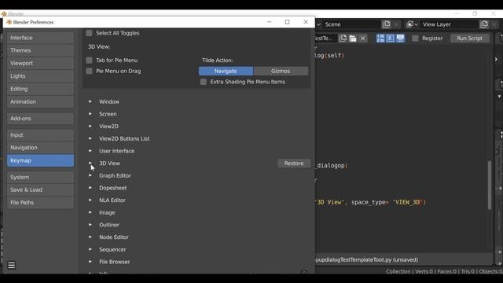Click the text editor vertical scrollbar
Viewport: 503px width, 283px height.
point(490,186)
